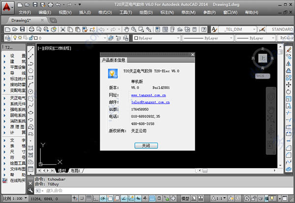Click the AutoCAD application logo button
Viewport: 295px width, 203px height.
[7, 7]
